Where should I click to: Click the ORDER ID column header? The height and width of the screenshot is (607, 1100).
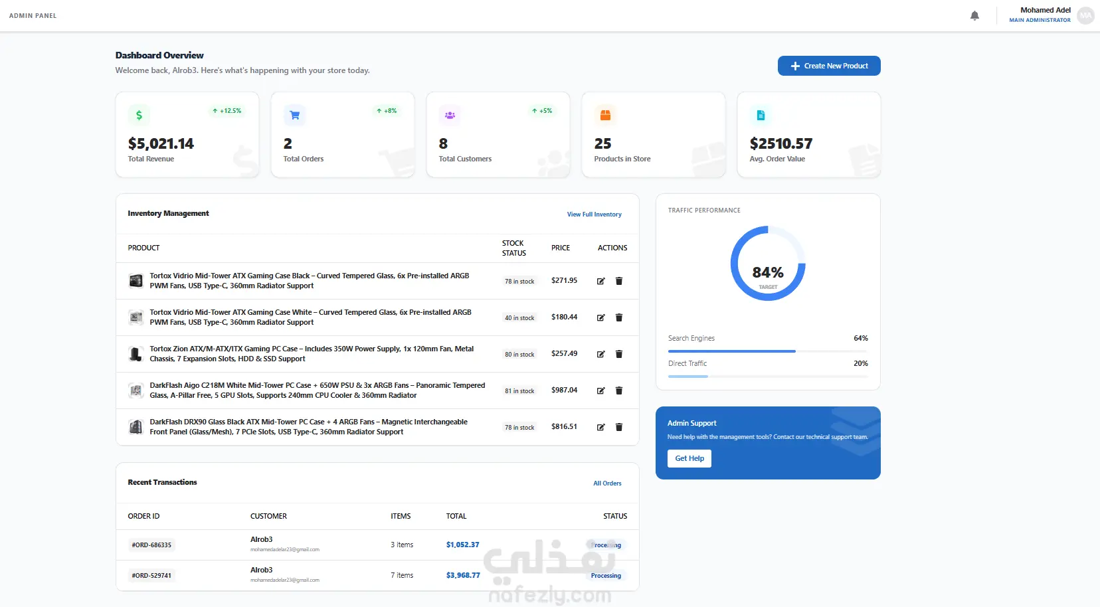point(143,516)
